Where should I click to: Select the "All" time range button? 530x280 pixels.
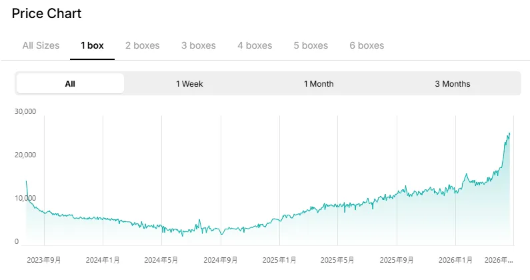tap(70, 84)
